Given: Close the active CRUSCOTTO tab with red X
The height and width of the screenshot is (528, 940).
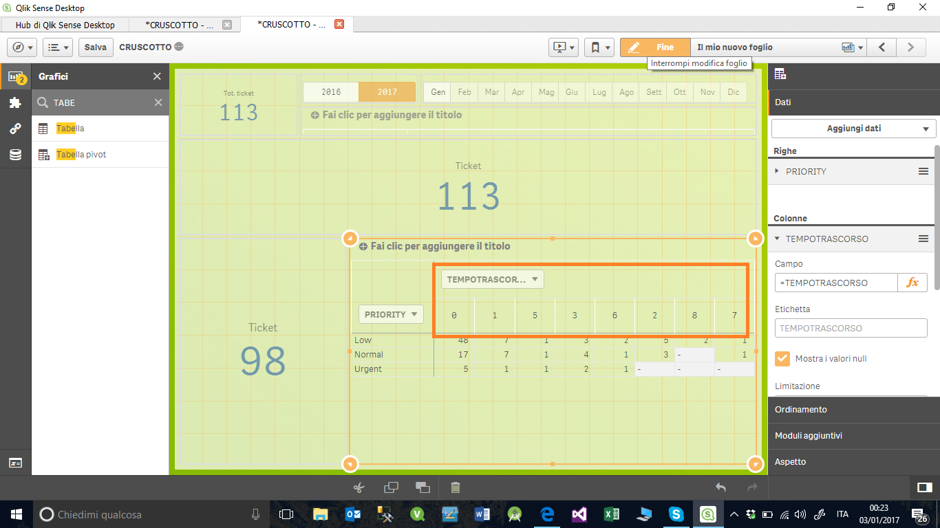Looking at the screenshot, I should coord(339,24).
